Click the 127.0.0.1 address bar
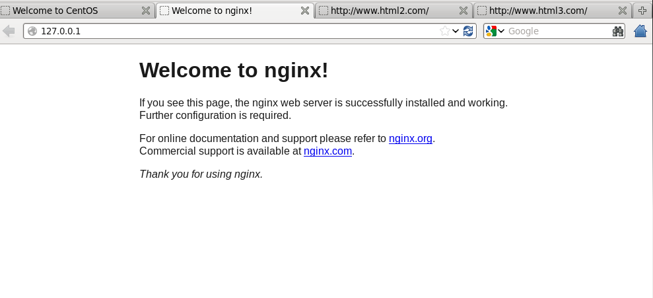This screenshot has width=653, height=298. click(250, 31)
